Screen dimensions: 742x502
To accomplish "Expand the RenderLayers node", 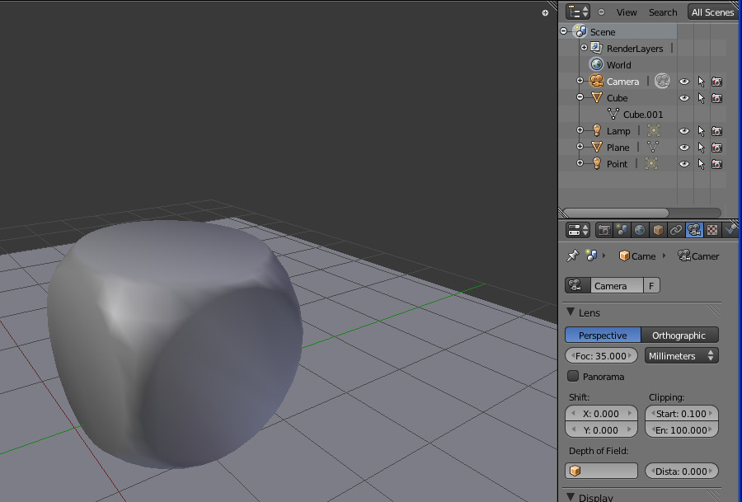I will coord(584,47).
